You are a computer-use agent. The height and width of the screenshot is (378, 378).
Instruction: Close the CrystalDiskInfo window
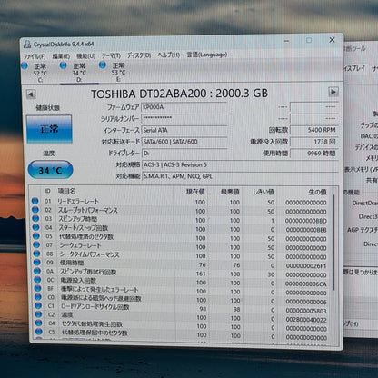tap(332, 40)
